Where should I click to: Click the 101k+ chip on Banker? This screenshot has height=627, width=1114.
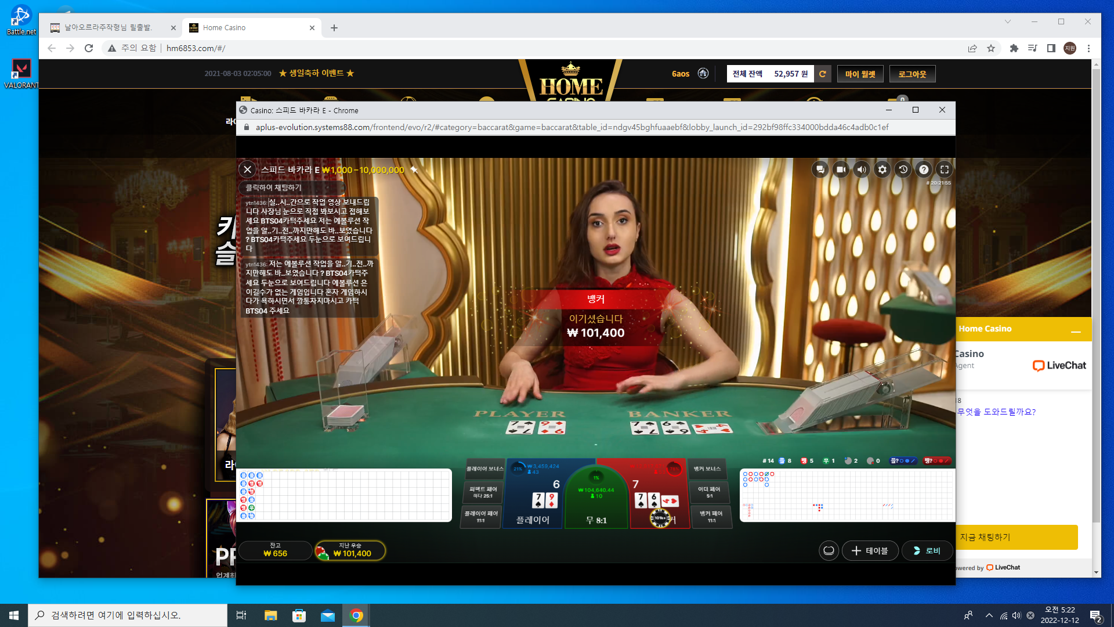pyautogui.click(x=660, y=518)
